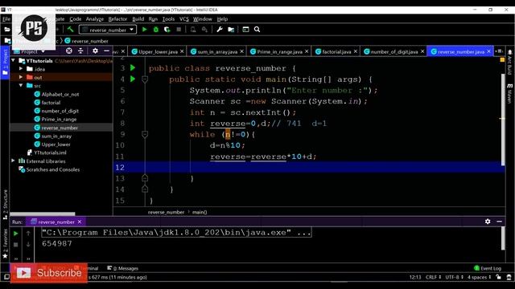
Task: Stop process in Run panel
Action: pos(15,245)
